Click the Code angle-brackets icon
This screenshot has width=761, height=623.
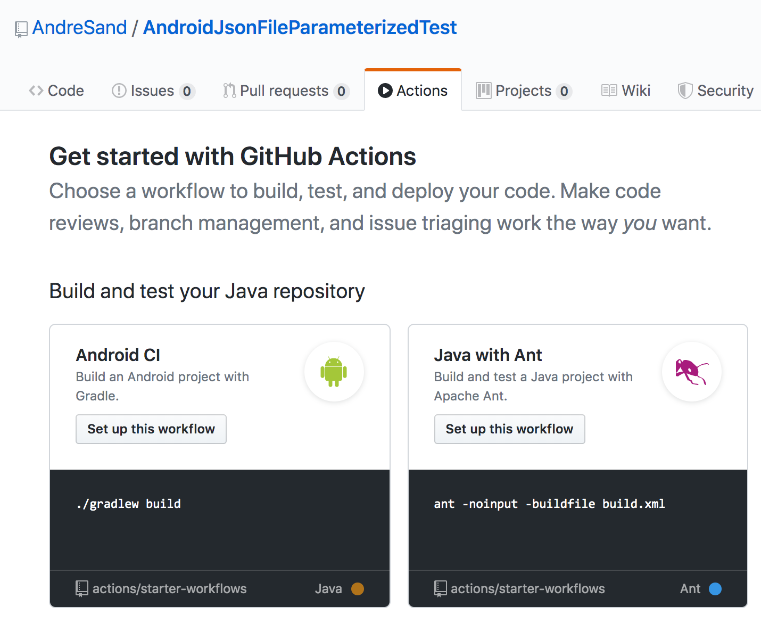pyautogui.click(x=36, y=91)
